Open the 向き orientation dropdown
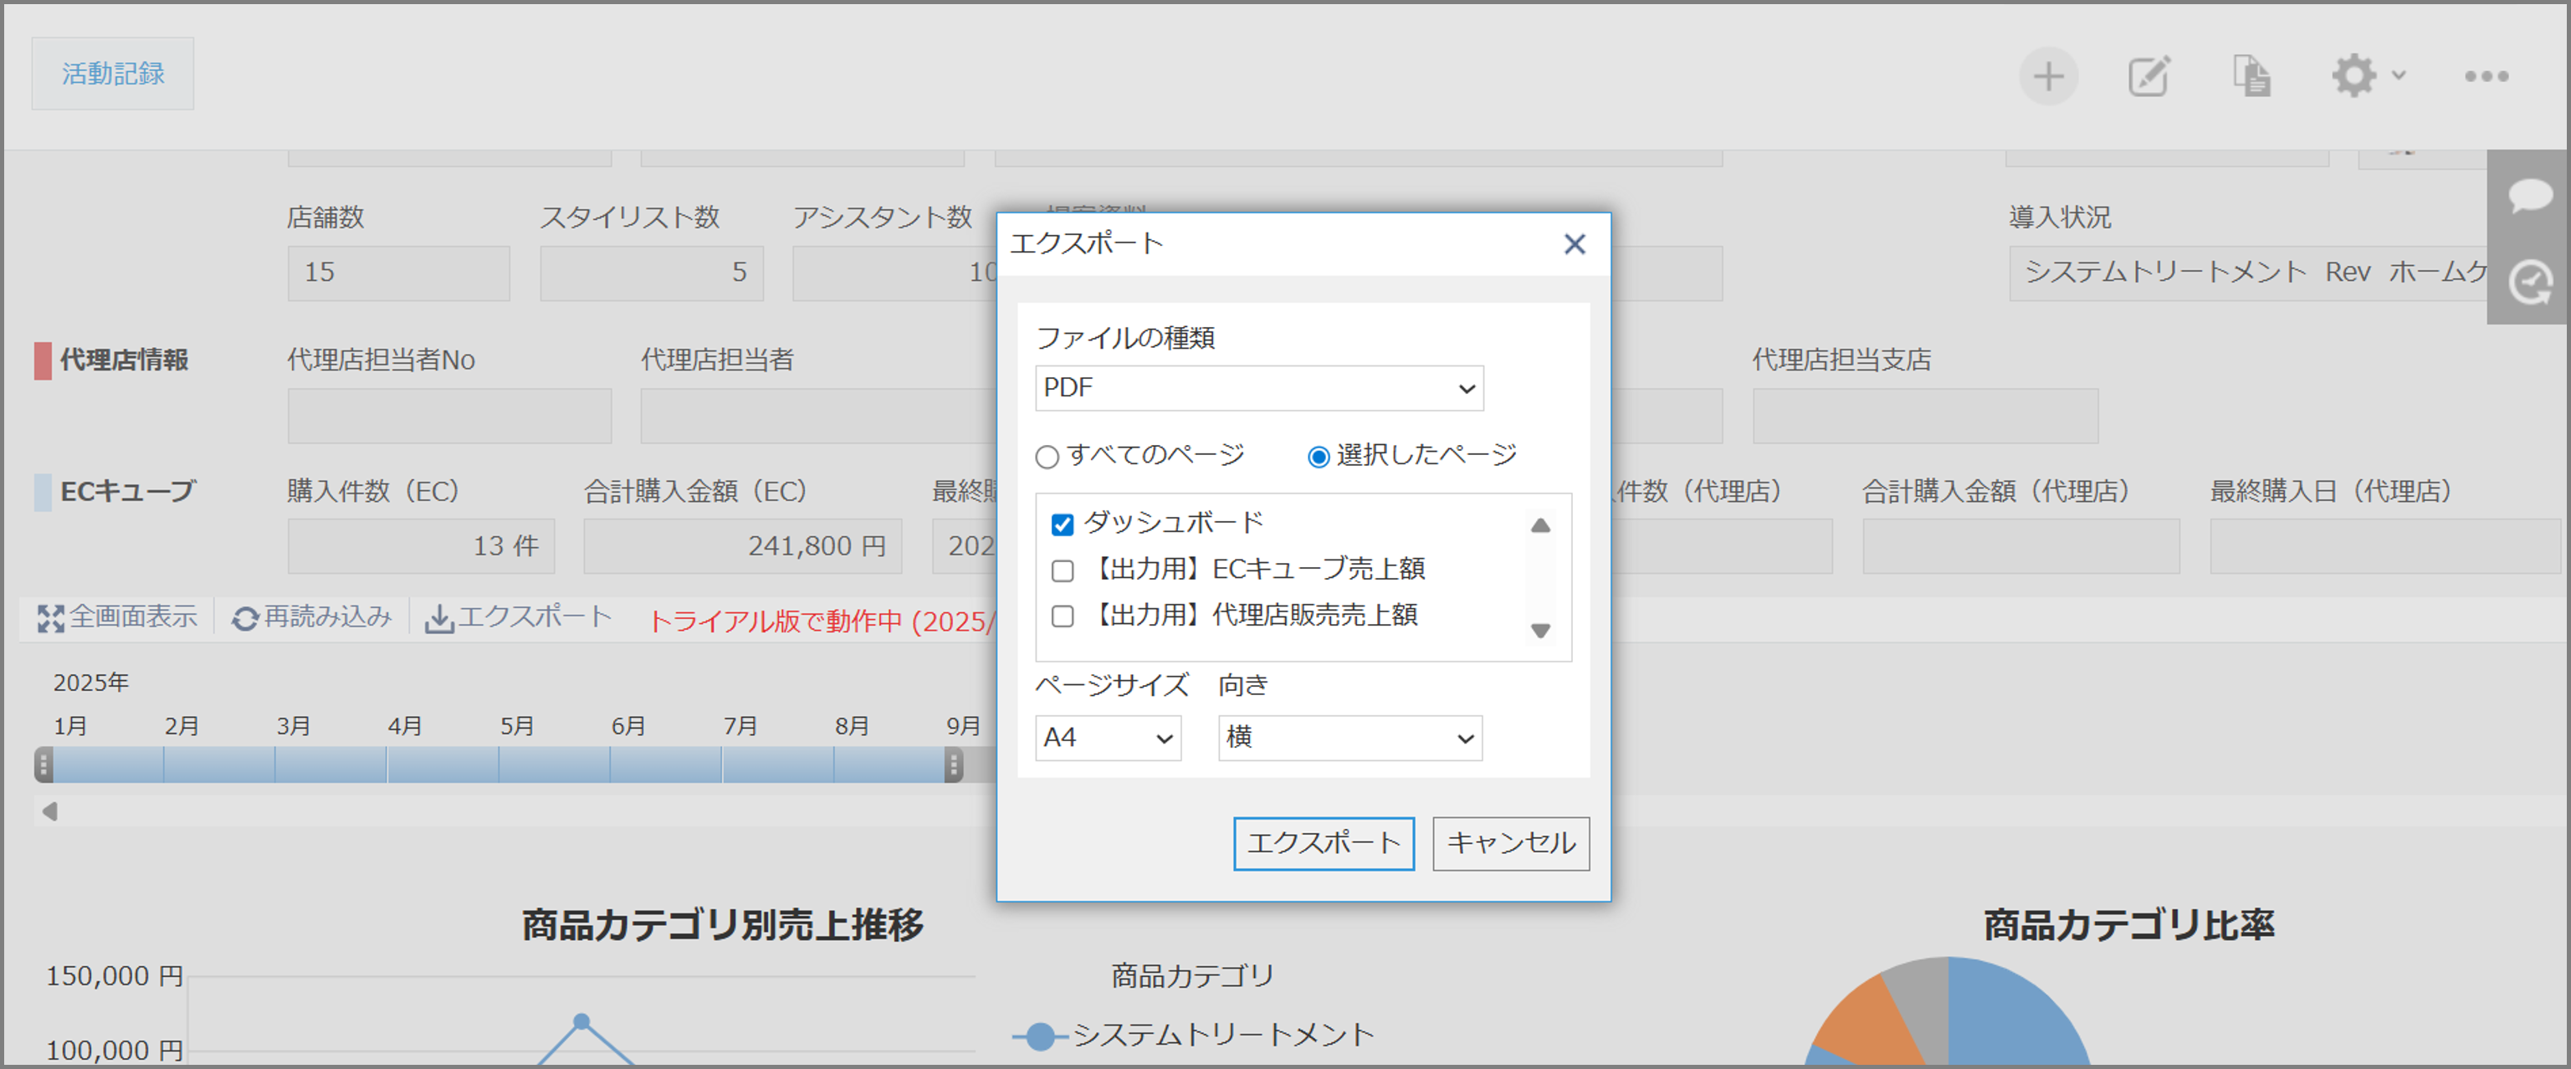The width and height of the screenshot is (2571, 1069). (x=1350, y=739)
